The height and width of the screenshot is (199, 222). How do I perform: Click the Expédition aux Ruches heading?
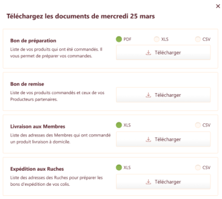point(37,169)
